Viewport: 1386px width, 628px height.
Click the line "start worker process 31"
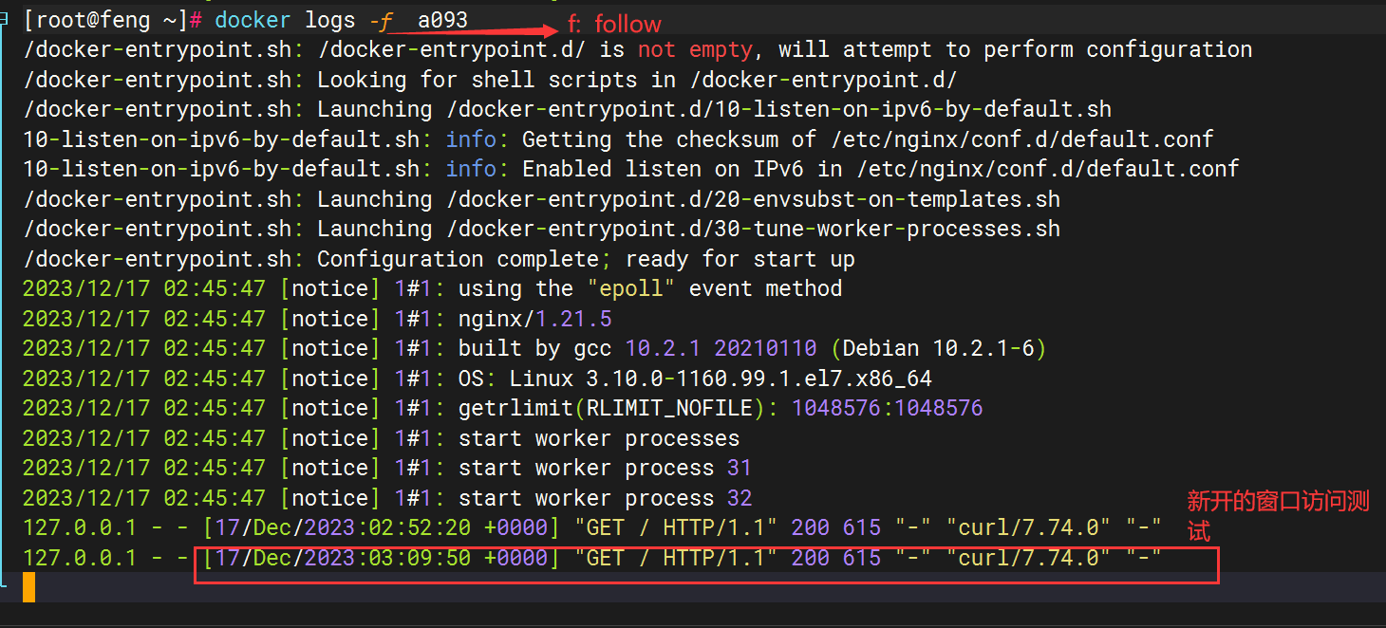[x=387, y=468]
